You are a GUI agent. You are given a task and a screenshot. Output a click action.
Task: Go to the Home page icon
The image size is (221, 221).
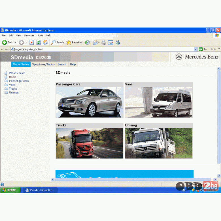pos(45,42)
